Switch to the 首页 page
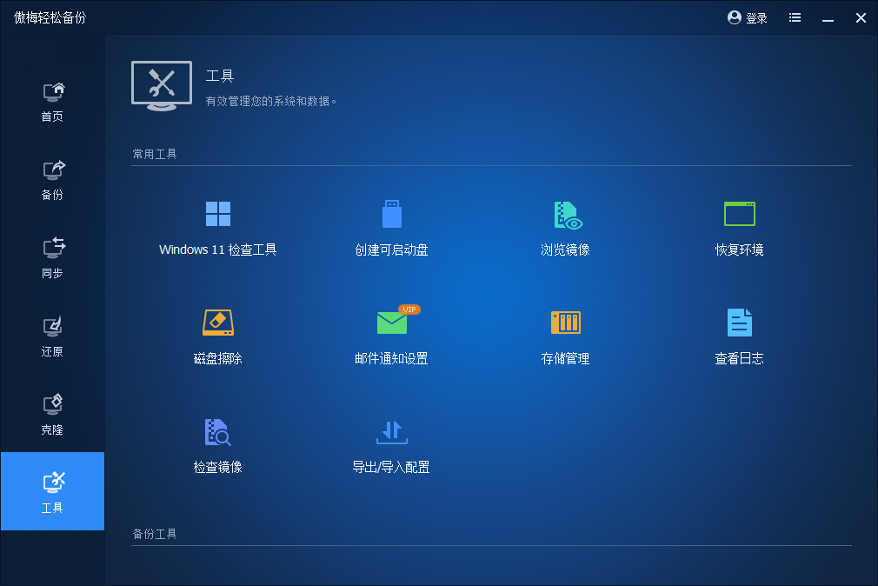The image size is (878, 586). pos(51,100)
